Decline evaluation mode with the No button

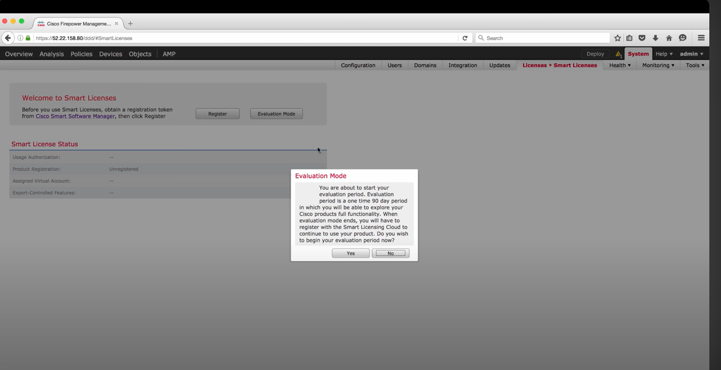coord(390,253)
